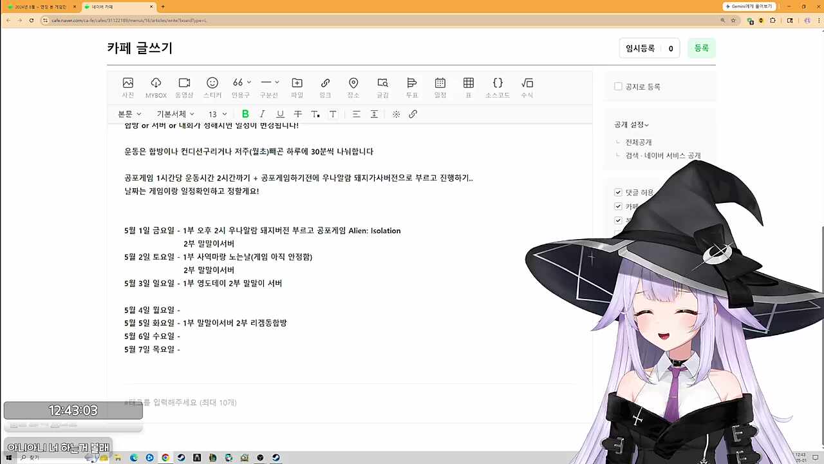
Task: Add a schedule with 일정 tool
Action: [440, 88]
